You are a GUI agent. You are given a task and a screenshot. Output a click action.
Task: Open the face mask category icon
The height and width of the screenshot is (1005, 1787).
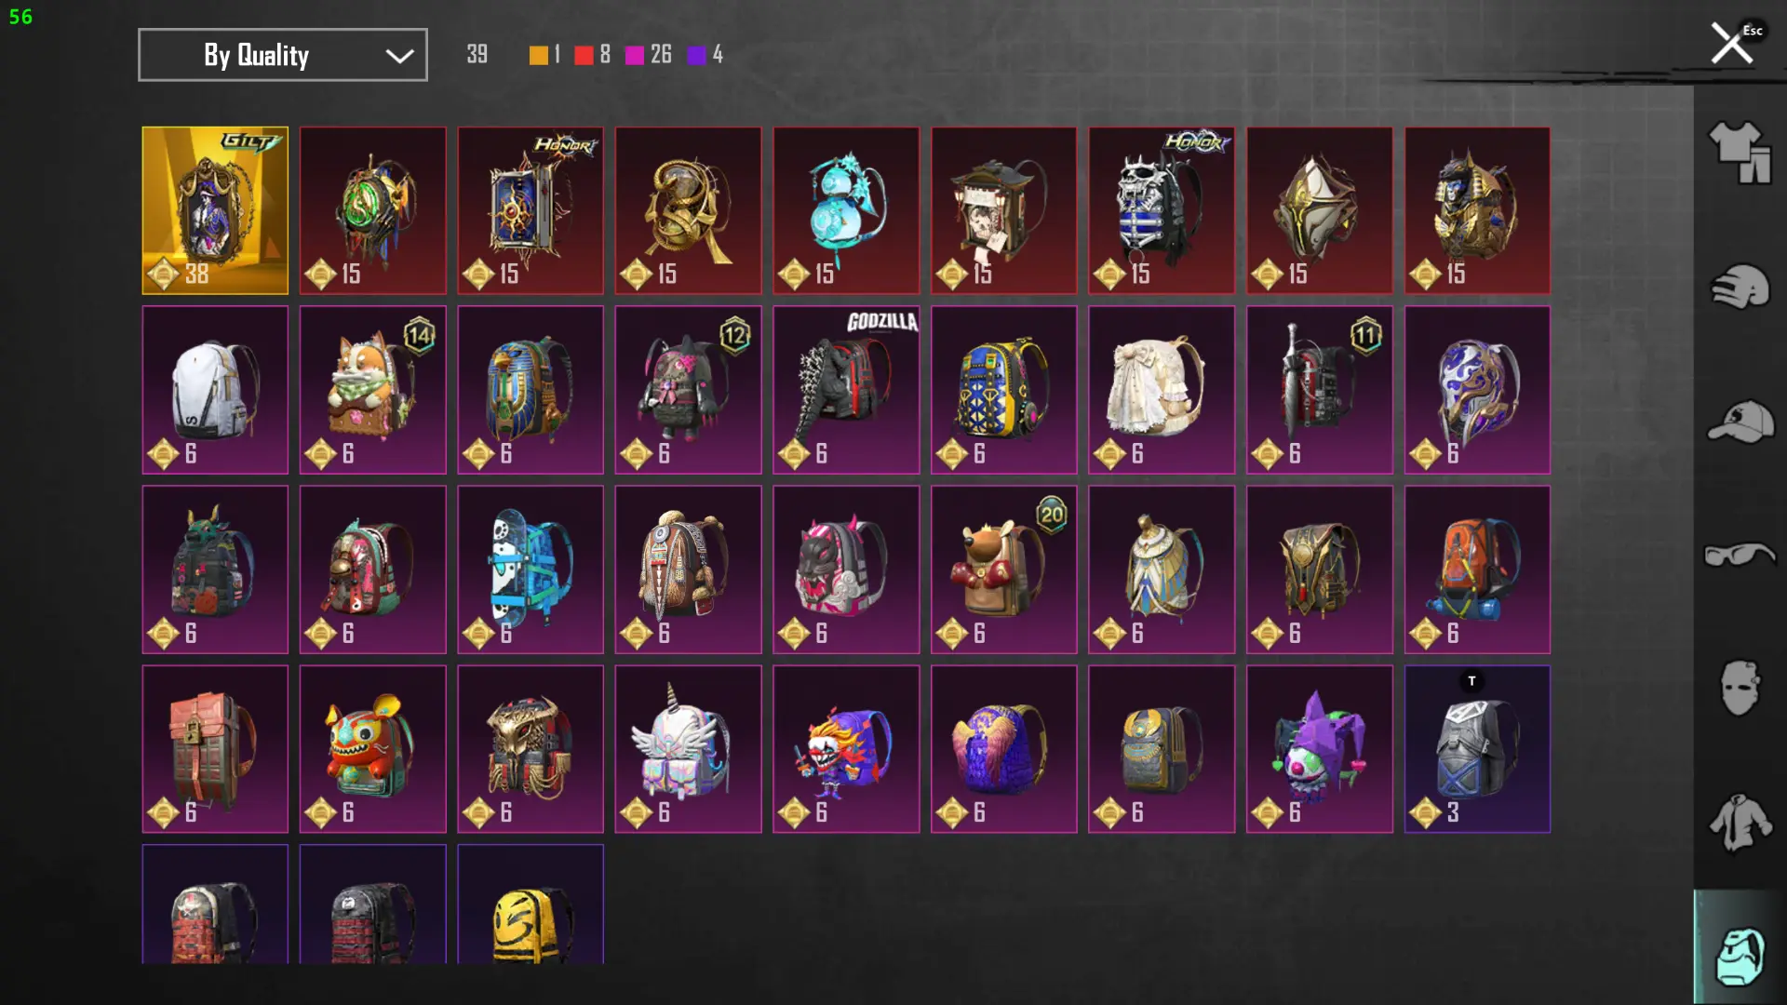(x=1740, y=688)
